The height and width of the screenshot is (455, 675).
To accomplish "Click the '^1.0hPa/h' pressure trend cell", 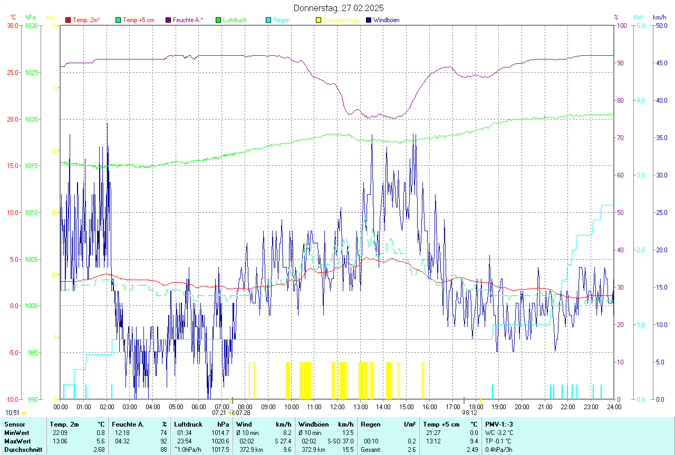I will point(188,449).
